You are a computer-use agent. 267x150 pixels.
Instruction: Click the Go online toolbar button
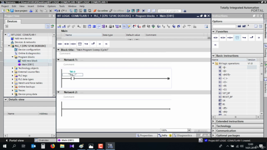point(101,11)
